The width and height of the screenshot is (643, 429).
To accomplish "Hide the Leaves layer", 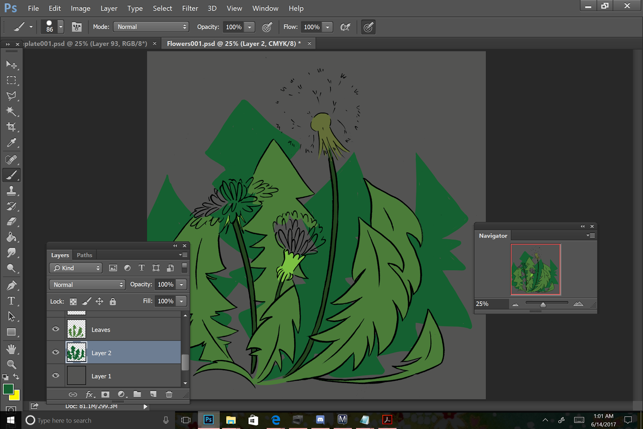I will pos(56,329).
